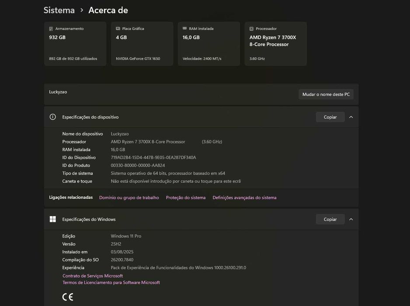
Task: Click the RAM icon in RAM instalada card
Action: coord(184,28)
